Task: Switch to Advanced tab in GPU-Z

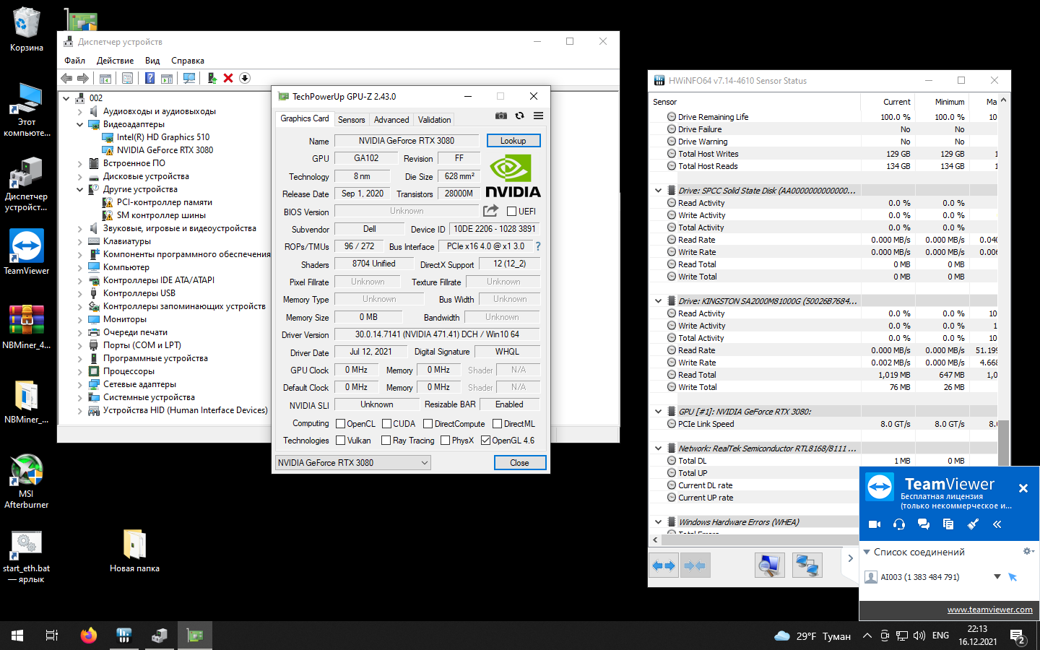Action: (391, 120)
